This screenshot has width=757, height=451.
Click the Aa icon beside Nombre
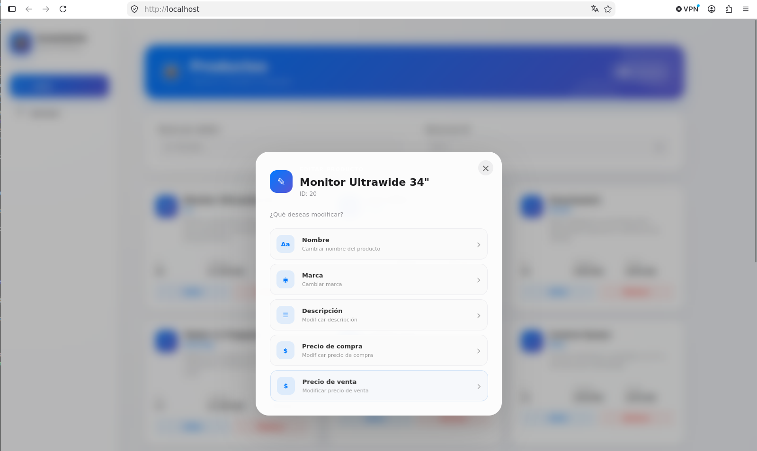pyautogui.click(x=285, y=244)
